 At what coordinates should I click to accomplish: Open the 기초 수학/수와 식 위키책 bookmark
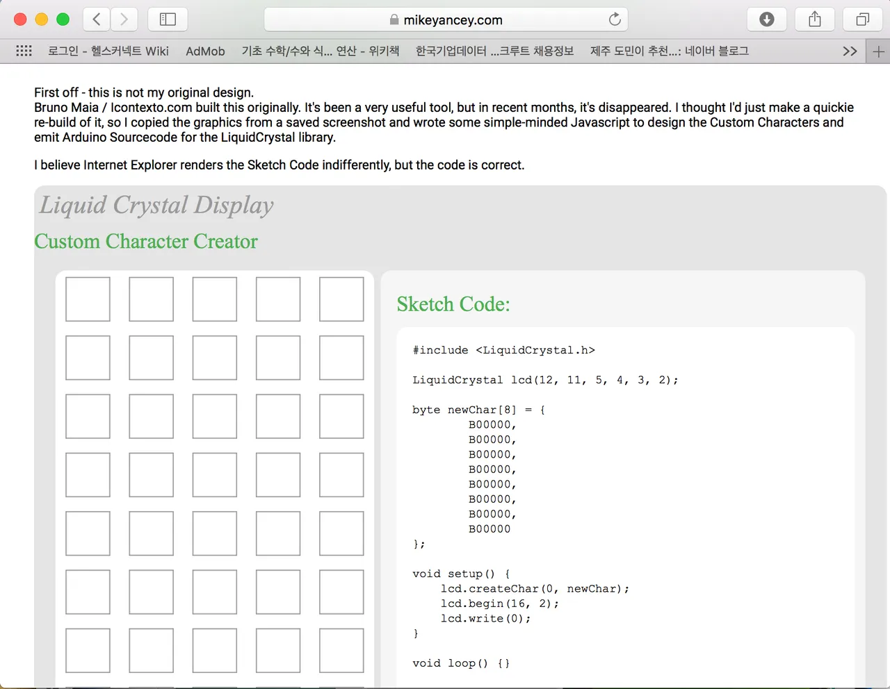(x=321, y=51)
